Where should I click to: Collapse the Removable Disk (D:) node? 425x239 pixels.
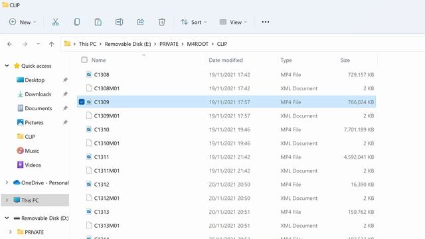pos(7,218)
